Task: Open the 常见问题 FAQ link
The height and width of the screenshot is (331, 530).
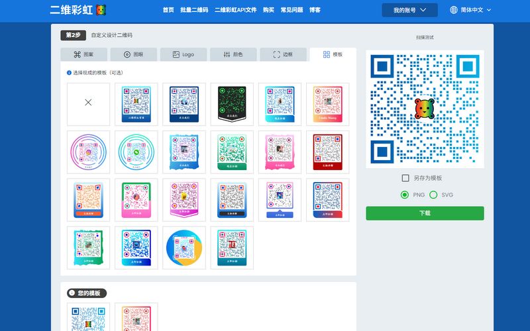Action: coord(291,10)
